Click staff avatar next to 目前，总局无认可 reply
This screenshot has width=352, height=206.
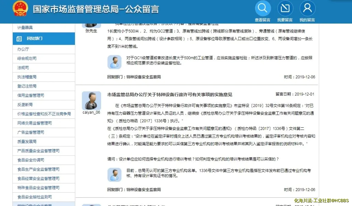click(114, 174)
